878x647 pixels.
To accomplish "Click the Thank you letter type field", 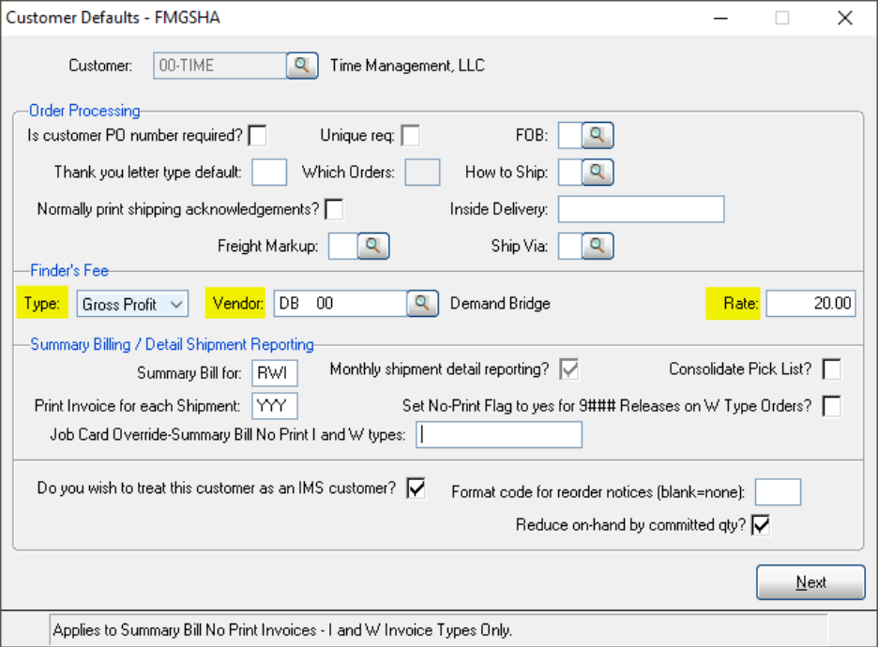I will click(x=269, y=173).
